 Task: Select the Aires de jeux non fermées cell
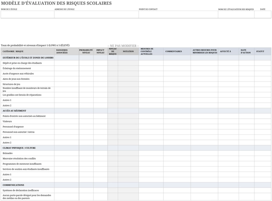[x=28, y=79]
